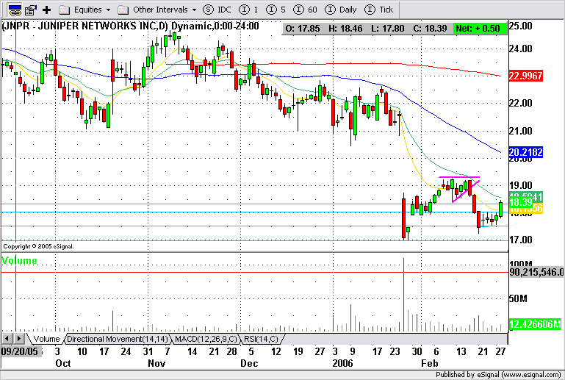Screen dimensions: 565x380
Task: Click the 17.00 price scale label
Action: (x=521, y=240)
